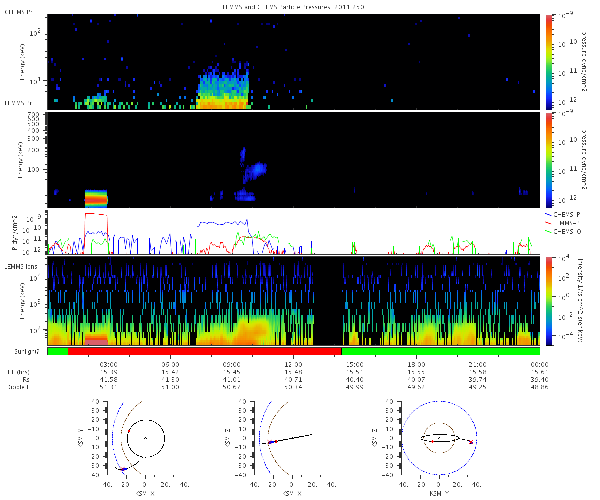Click the 'intensity 1/(s cm^2 ster keV)' color bar label
The image size is (600, 500).
click(580, 301)
